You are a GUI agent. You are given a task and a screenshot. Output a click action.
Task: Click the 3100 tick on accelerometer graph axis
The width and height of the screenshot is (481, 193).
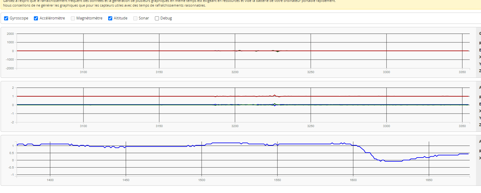(x=83, y=126)
